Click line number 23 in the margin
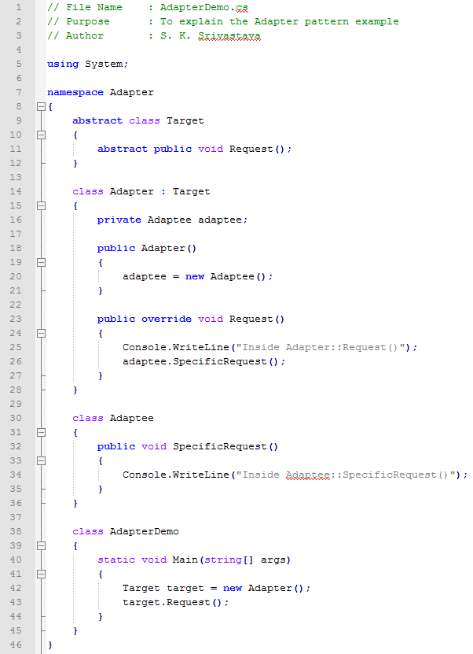This screenshot has height=654, width=473. 16,319
